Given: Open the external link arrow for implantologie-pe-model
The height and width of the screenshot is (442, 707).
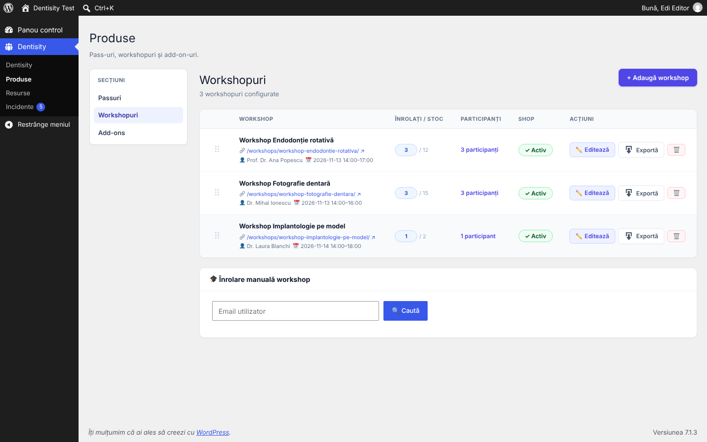Looking at the screenshot, I should pyautogui.click(x=373, y=238).
